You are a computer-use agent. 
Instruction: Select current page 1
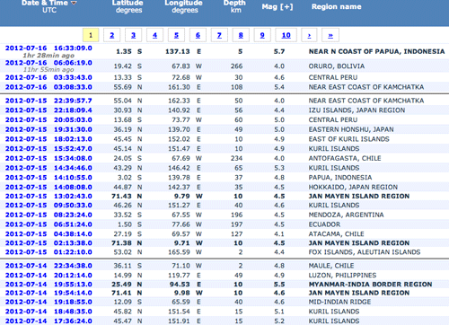coord(91,35)
